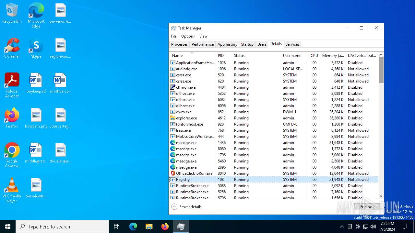Open the volume tray icon
The image size is (415, 233).
[x=373, y=227]
